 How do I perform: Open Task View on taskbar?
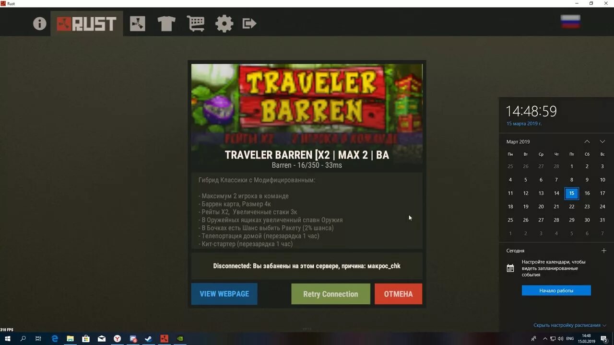click(38, 339)
